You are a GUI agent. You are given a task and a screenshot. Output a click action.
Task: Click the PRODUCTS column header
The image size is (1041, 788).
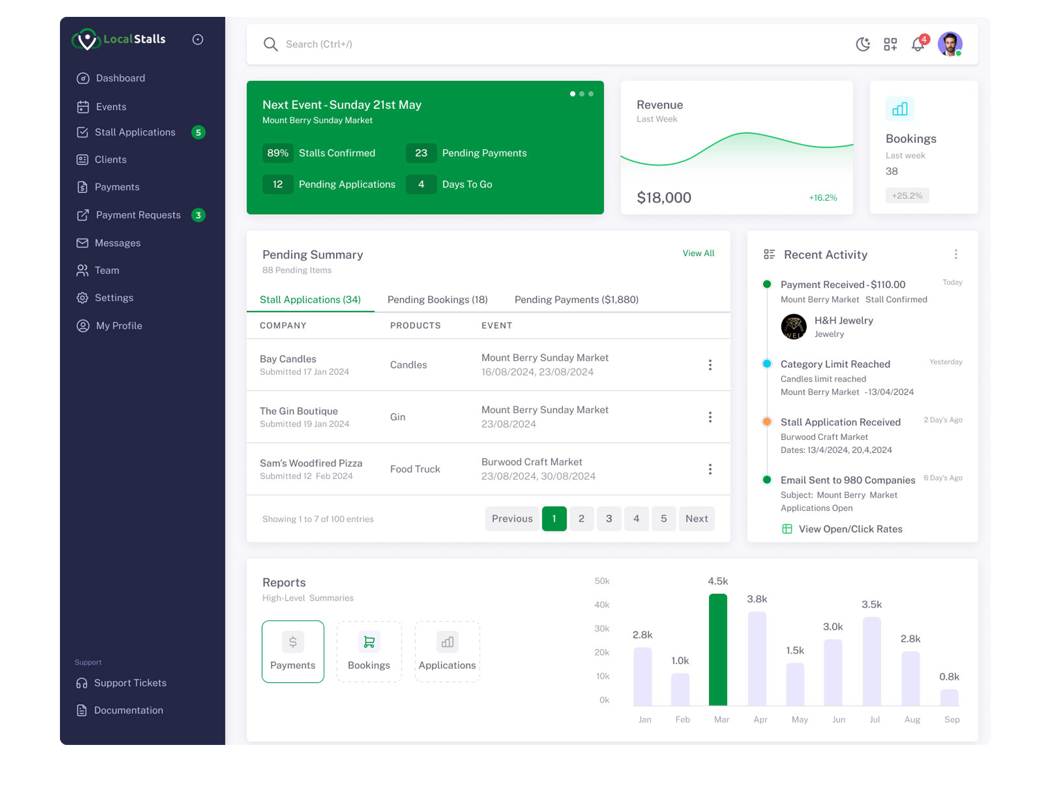[x=416, y=325]
